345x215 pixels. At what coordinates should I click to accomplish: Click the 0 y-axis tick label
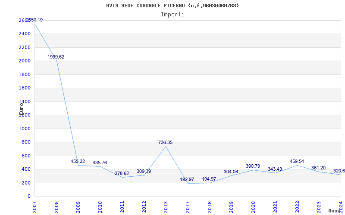[x=29, y=197]
